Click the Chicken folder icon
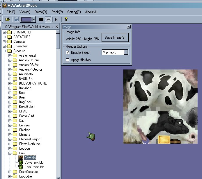The image size is (202, 179). click(15, 130)
